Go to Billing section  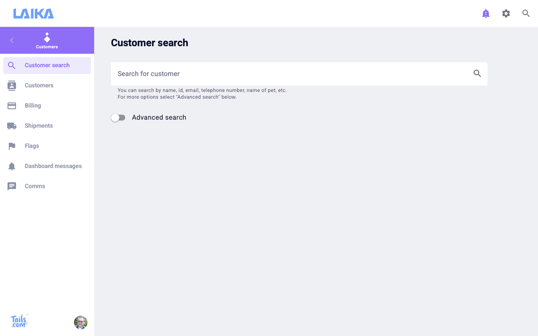pos(33,106)
